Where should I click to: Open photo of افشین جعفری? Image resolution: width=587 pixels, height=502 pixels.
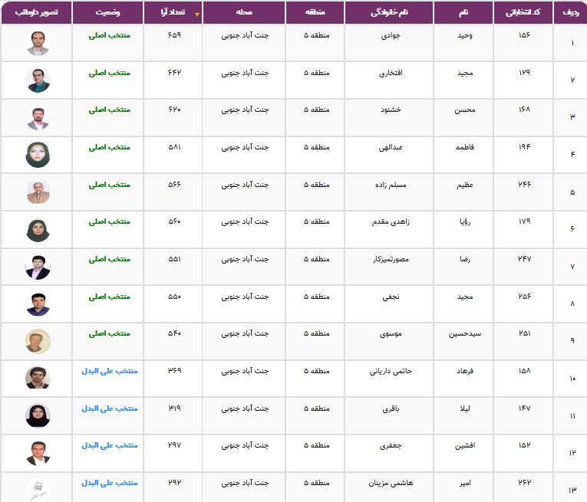[x=38, y=453]
